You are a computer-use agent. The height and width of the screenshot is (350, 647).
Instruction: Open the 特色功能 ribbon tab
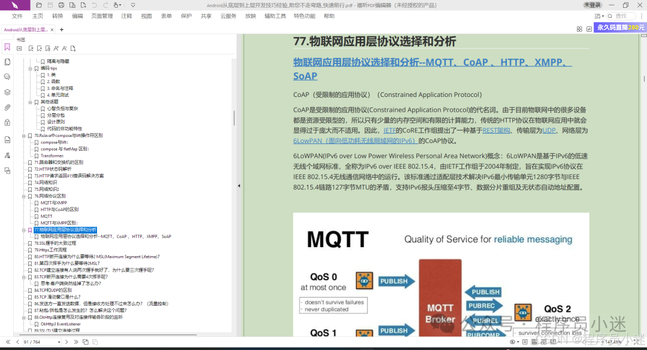pos(304,16)
